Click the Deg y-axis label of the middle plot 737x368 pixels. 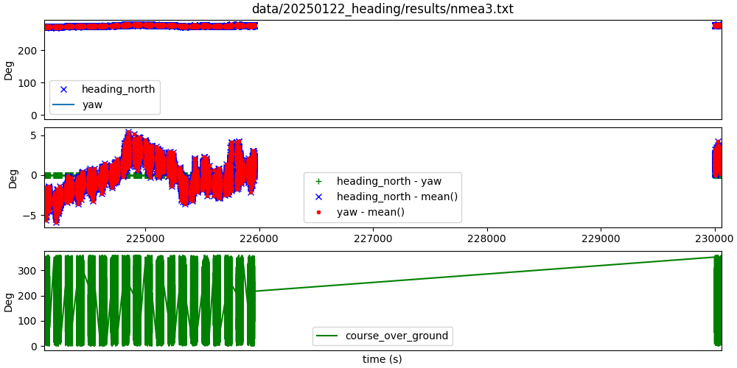(x=13, y=178)
